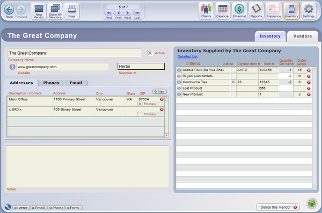Click the green people icon at bottom right
Image resolution: width=322 pixels, height=213 pixels.
pos(312,203)
